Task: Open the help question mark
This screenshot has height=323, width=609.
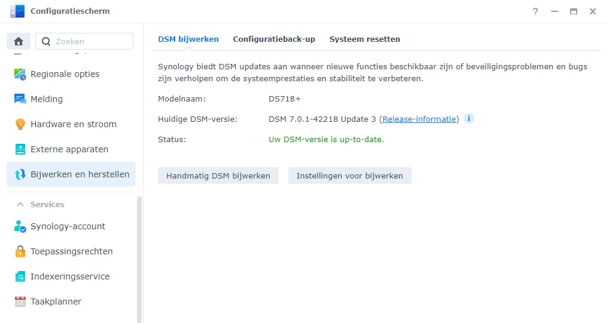Action: [x=535, y=11]
